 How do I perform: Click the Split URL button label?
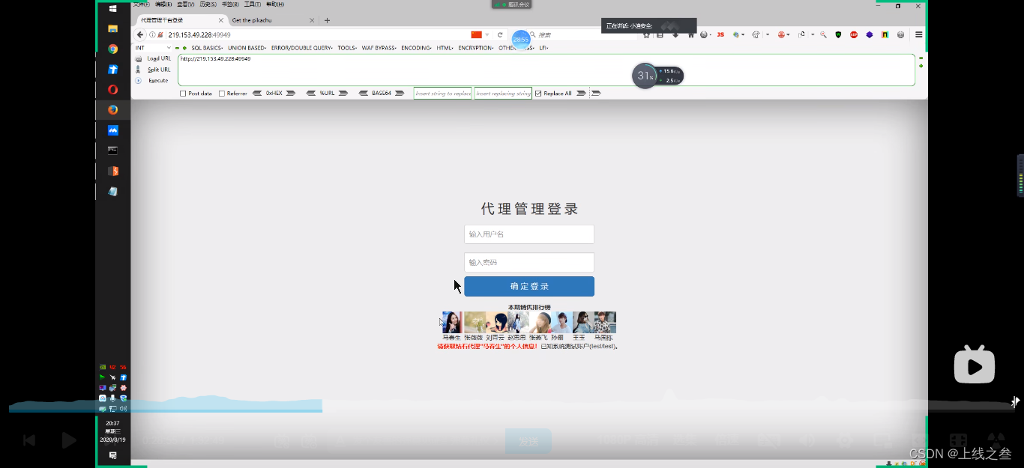(159, 70)
